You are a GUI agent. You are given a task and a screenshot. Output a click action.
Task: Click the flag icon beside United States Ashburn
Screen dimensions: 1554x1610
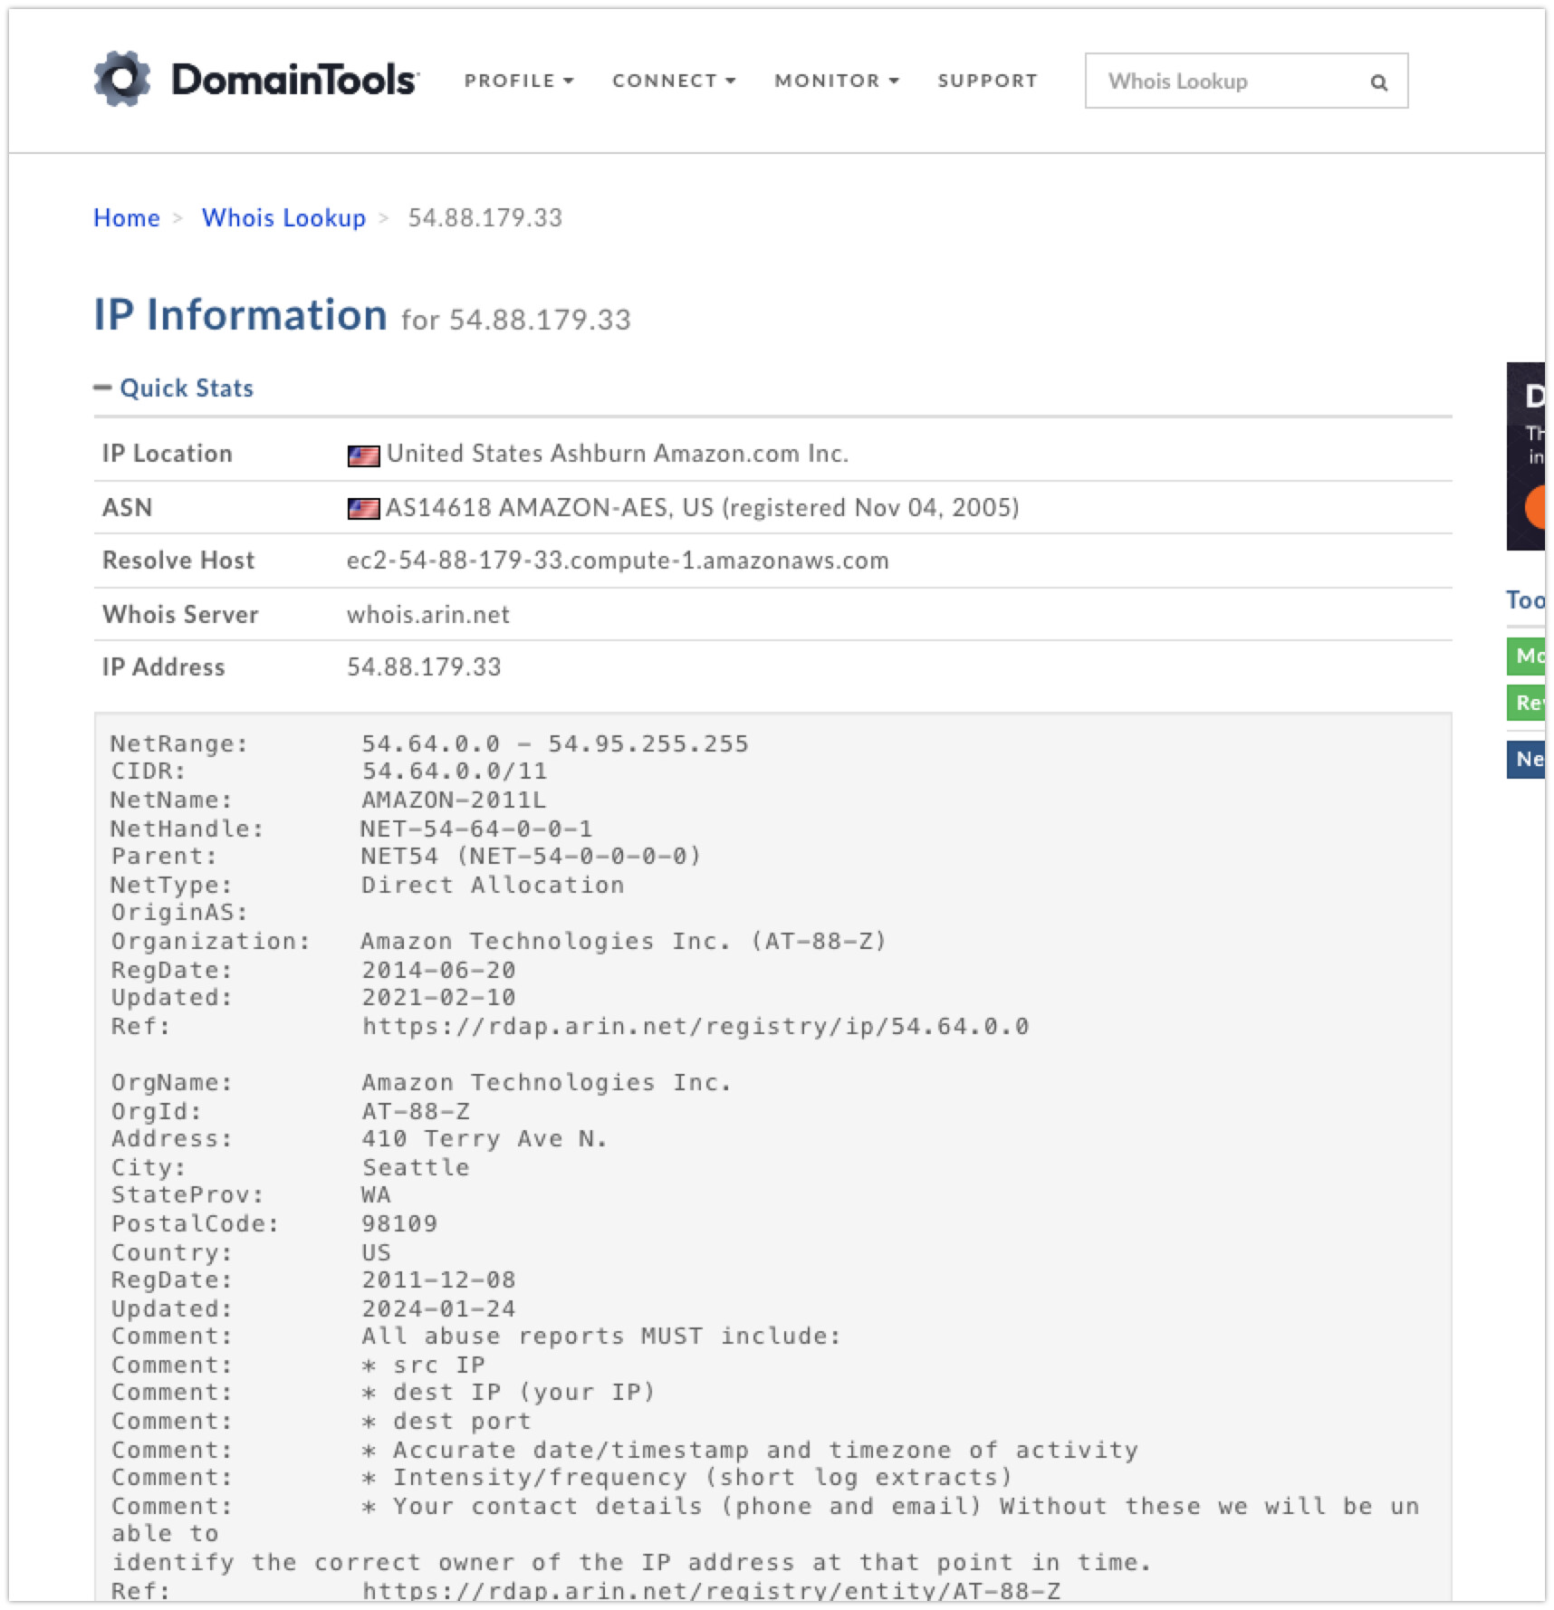pos(363,455)
